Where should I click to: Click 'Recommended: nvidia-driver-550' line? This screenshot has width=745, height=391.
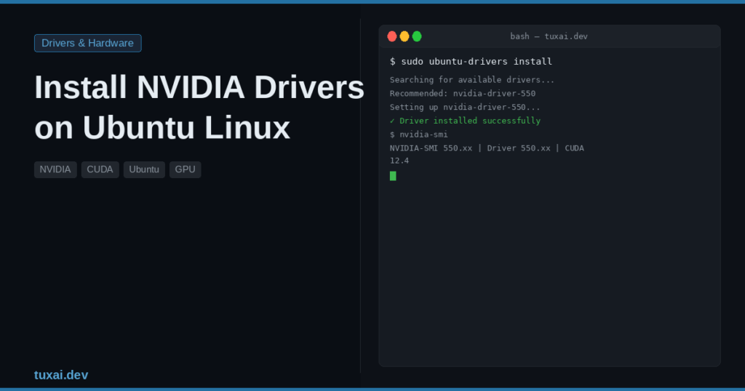(x=462, y=94)
